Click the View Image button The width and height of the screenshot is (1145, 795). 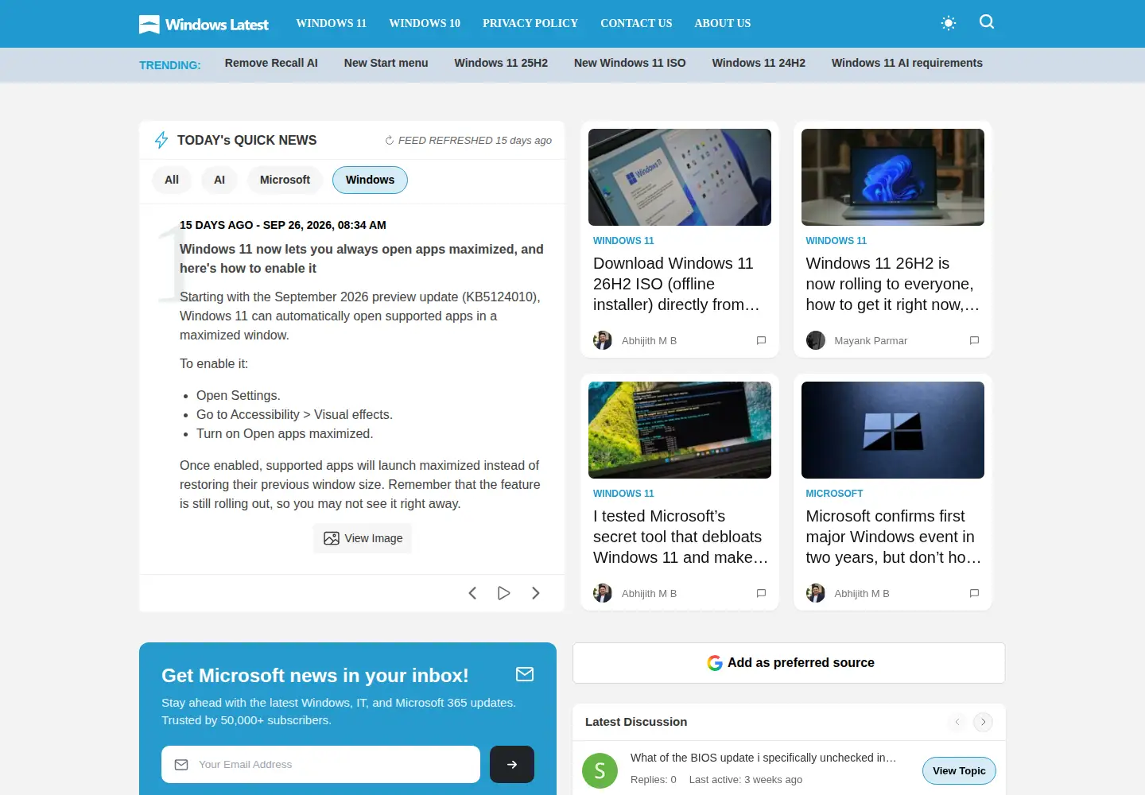[x=363, y=538]
